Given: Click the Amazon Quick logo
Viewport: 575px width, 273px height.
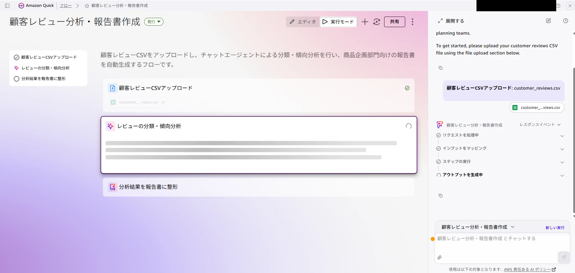Looking at the screenshot, I should 36,6.
